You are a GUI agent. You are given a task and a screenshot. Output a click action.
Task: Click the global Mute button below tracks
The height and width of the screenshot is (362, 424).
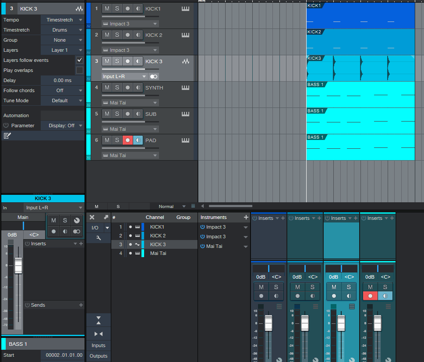(x=96, y=207)
